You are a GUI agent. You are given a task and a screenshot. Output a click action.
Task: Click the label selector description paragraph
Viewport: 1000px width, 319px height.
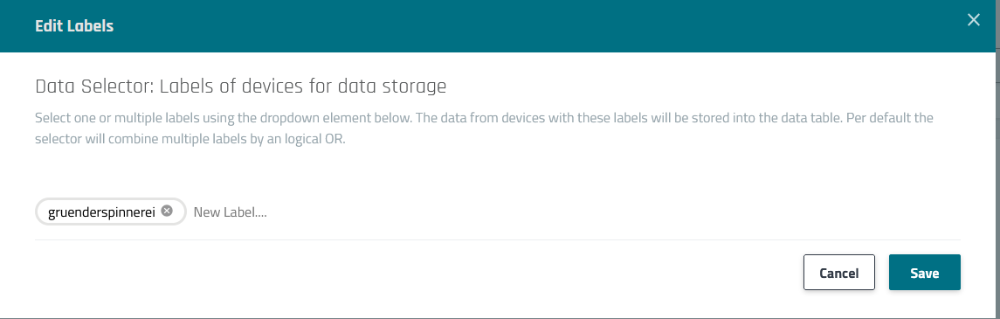click(485, 128)
